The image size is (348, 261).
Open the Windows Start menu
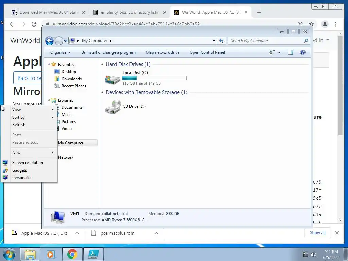coord(9,254)
